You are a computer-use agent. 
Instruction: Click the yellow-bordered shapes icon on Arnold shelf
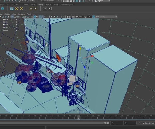(31, 9)
